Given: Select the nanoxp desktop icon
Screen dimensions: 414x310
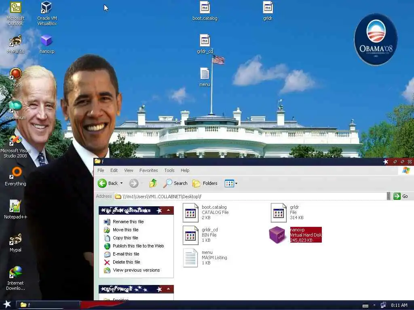Looking at the screenshot, I should point(47,44).
